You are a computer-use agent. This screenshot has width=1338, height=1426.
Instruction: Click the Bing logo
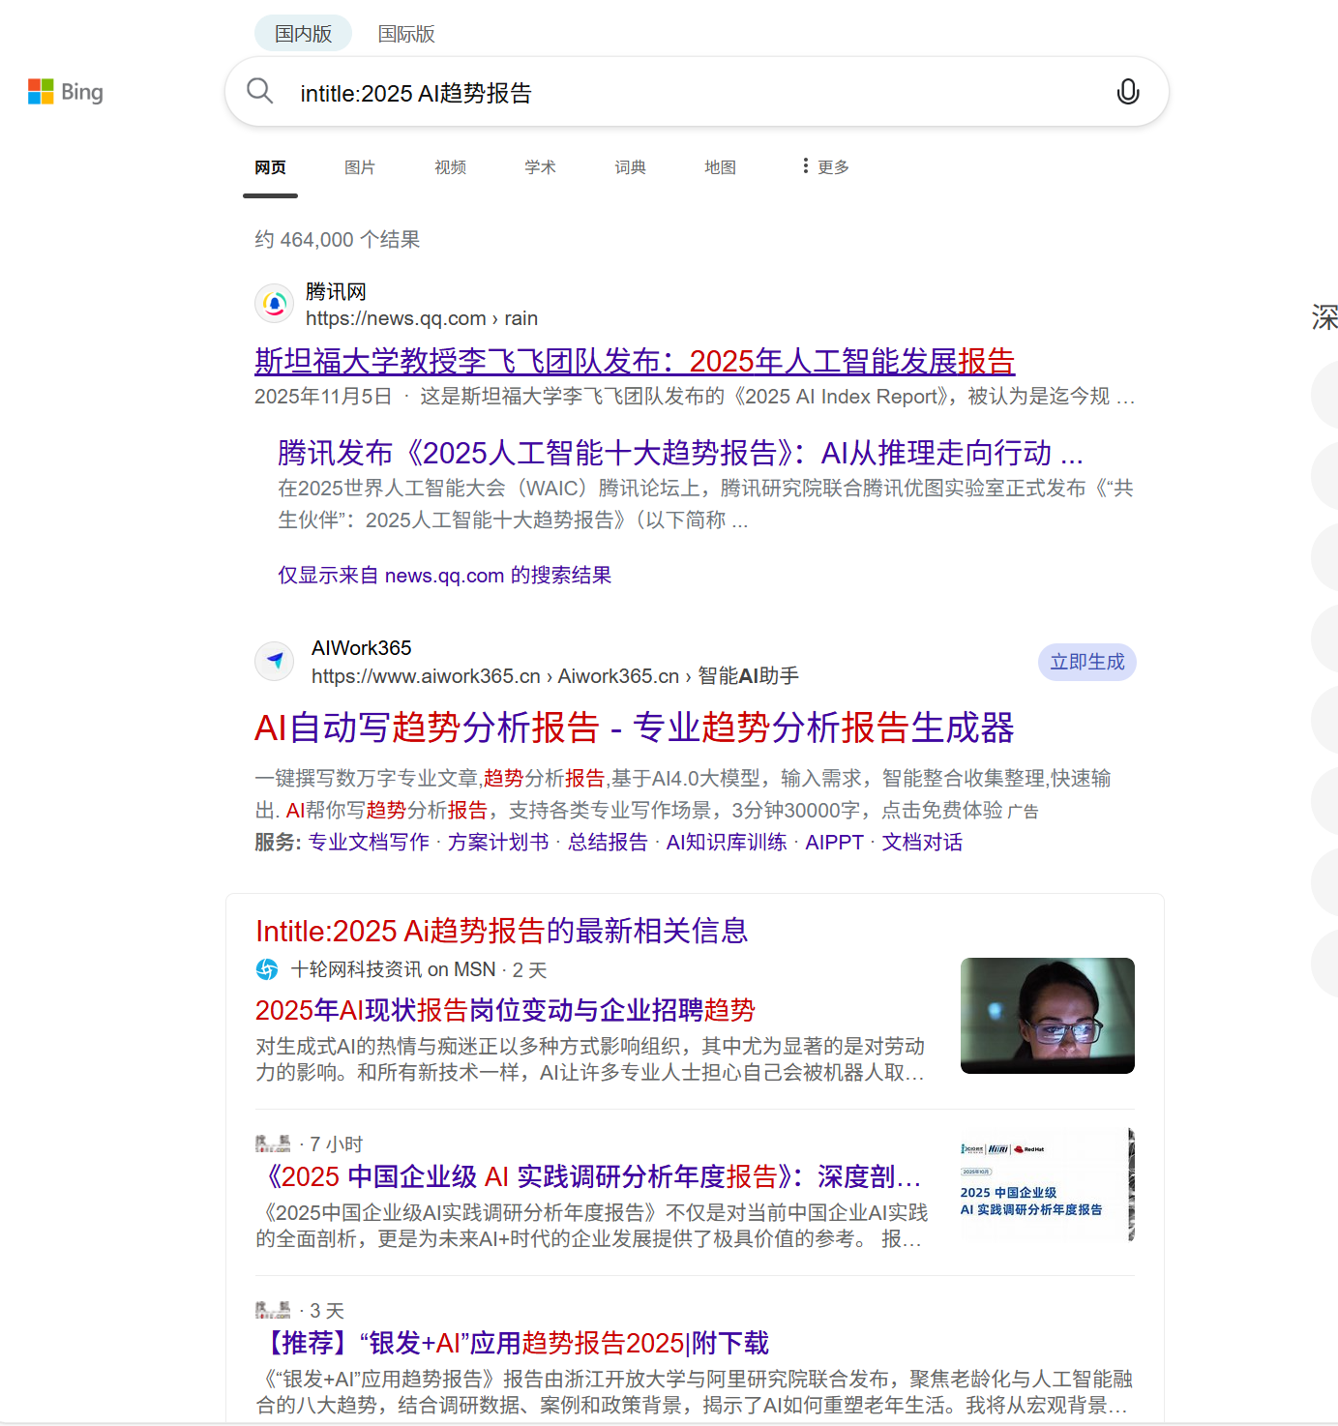click(65, 92)
